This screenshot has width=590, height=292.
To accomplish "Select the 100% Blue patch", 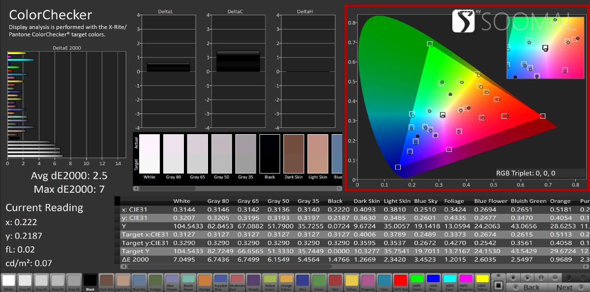I will (x=433, y=282).
